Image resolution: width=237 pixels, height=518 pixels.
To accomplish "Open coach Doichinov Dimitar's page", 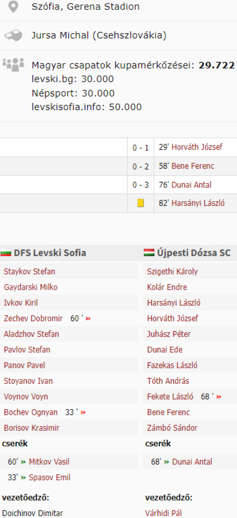I will tap(32, 514).
